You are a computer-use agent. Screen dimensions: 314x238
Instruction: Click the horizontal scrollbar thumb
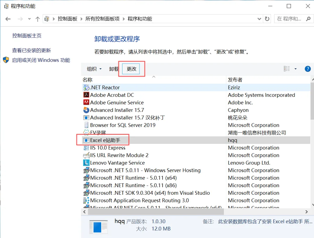pyautogui.click(x=156, y=212)
